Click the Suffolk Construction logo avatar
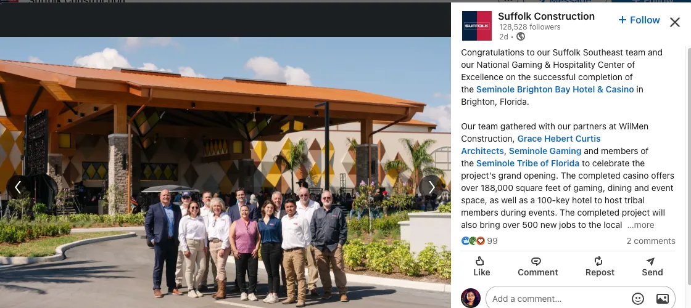 point(476,26)
